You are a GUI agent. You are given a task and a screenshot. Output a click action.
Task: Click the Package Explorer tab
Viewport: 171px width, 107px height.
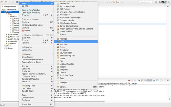(10, 7)
